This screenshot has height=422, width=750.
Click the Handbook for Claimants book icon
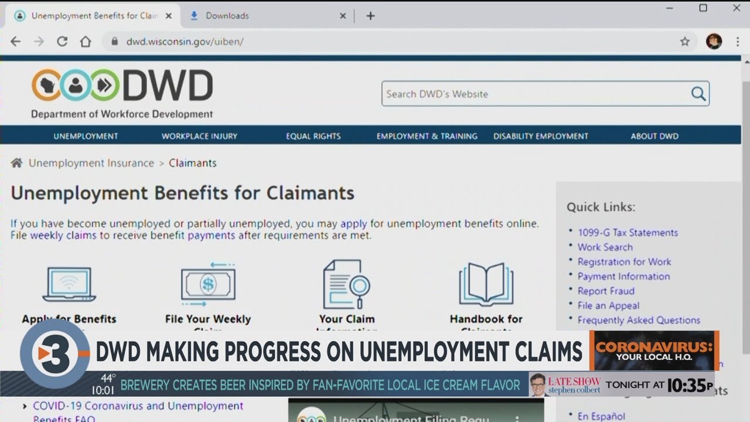[486, 284]
